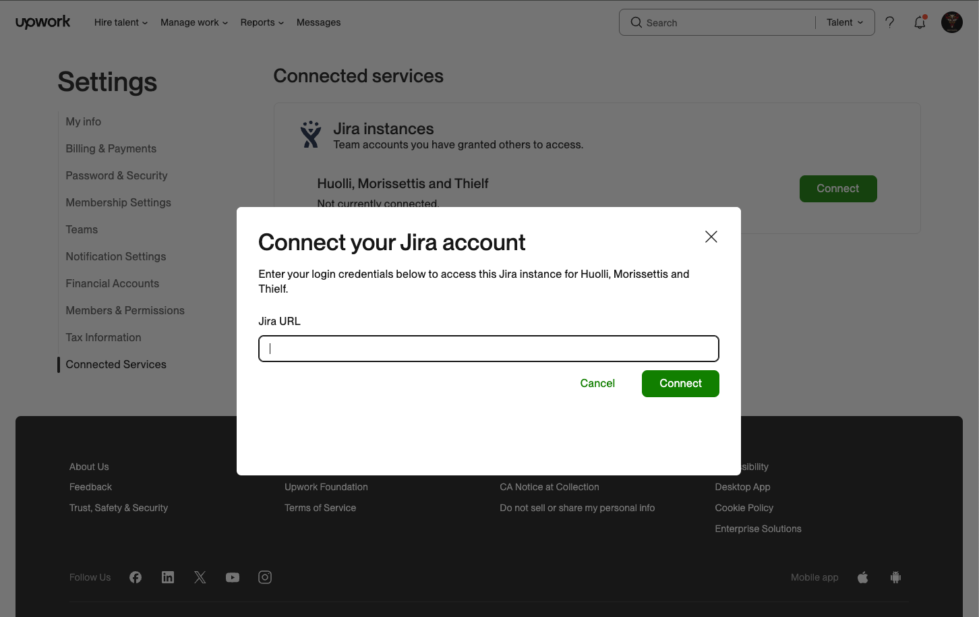Image resolution: width=979 pixels, height=617 pixels.
Task: Open the About Us footer link
Action: coord(89,467)
